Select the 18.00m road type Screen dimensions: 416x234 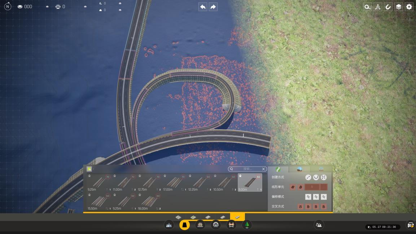[x=149, y=202]
